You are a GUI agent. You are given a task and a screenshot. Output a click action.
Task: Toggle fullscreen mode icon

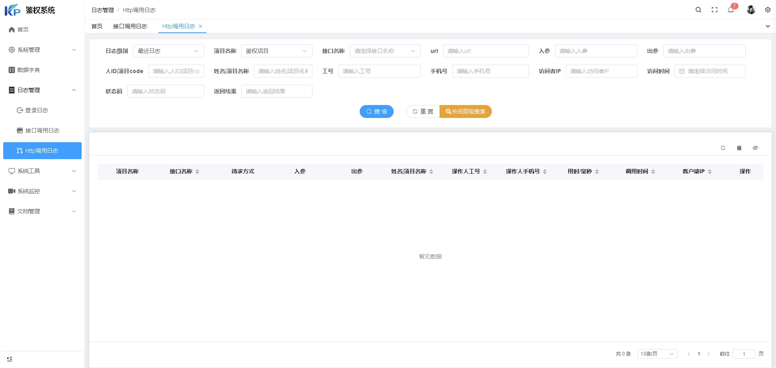714,10
